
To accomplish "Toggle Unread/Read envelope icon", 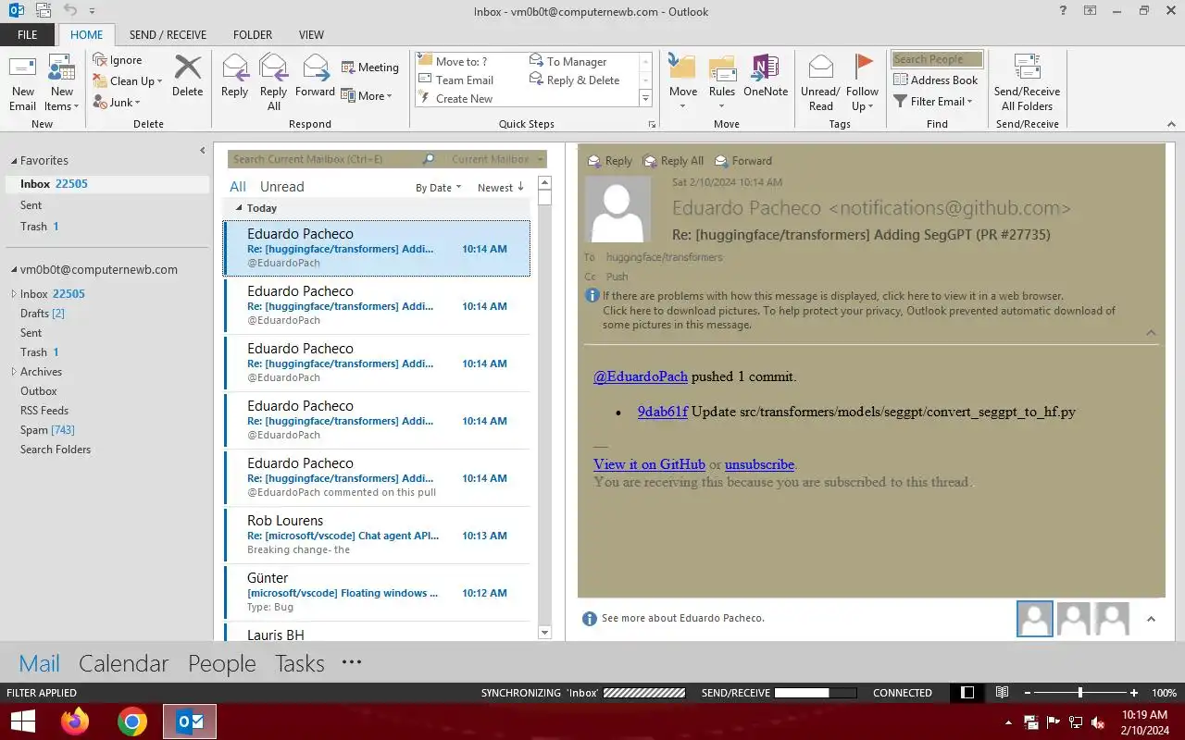I will [x=821, y=68].
